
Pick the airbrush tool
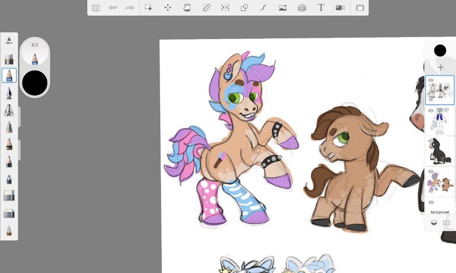[x=9, y=110]
